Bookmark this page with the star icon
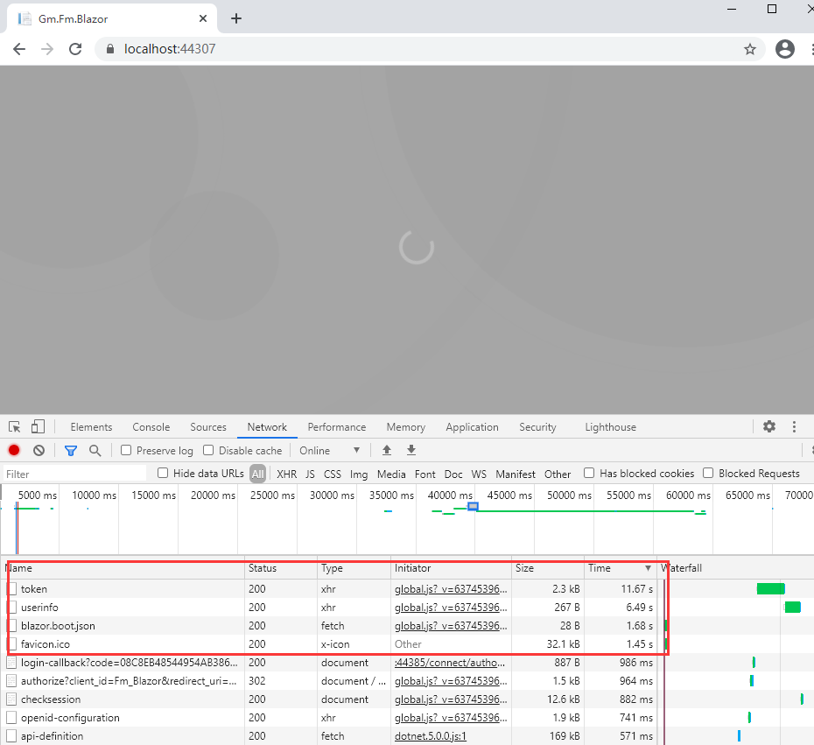This screenshot has width=814, height=745. [x=749, y=49]
